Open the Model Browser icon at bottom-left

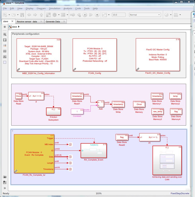click(x=5, y=182)
